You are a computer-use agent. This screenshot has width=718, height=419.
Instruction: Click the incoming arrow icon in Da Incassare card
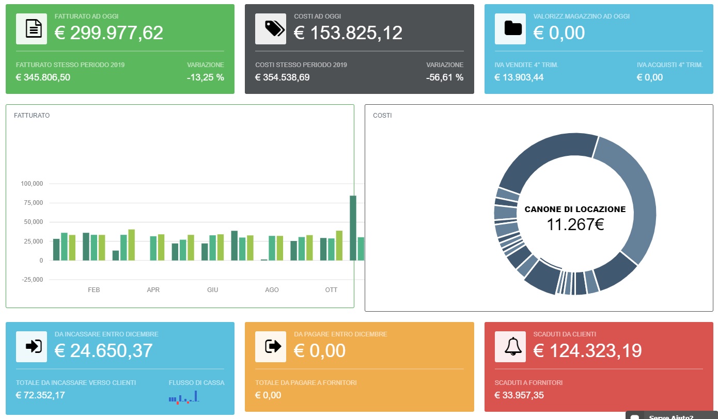coord(32,347)
